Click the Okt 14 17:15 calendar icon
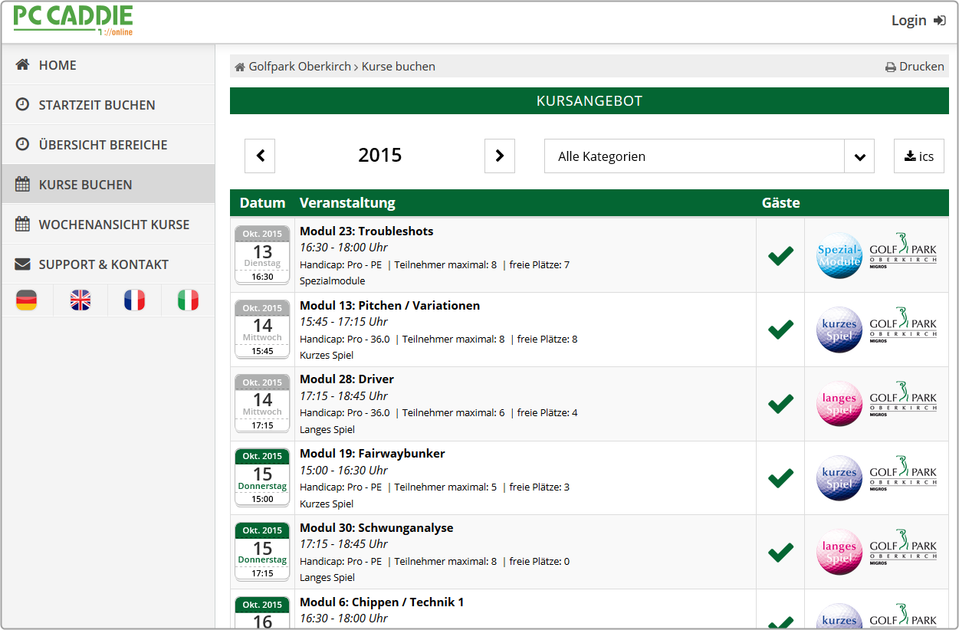Screen dimensions: 959x630 (262, 403)
